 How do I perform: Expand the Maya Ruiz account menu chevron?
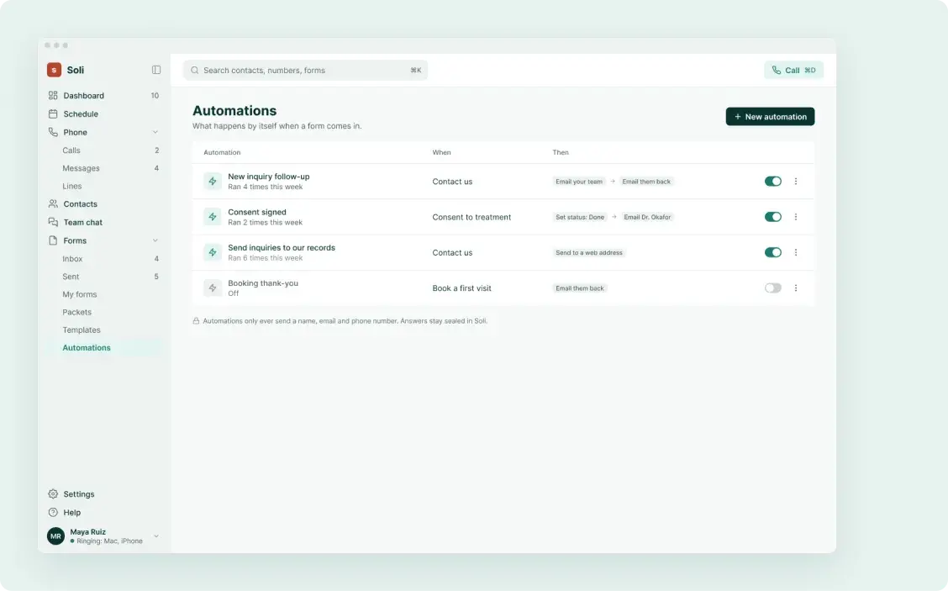[x=156, y=536]
